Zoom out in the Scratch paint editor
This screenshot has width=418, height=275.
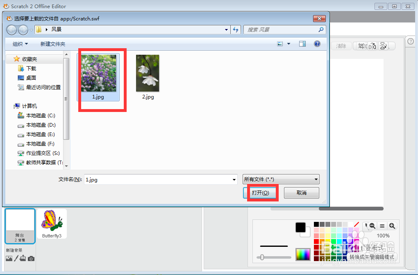373,226
